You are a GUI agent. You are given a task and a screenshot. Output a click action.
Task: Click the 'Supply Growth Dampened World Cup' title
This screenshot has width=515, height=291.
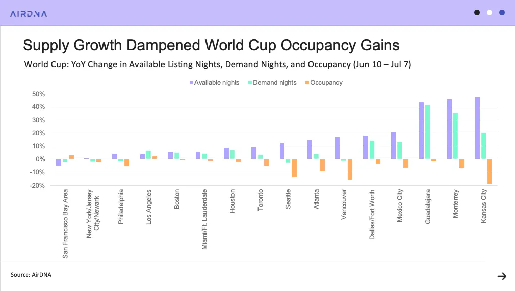click(211, 45)
